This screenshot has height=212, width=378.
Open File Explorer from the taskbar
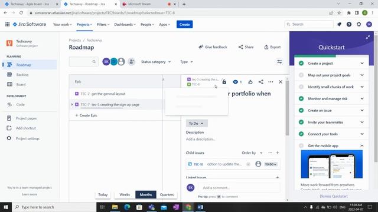[x=115, y=207]
